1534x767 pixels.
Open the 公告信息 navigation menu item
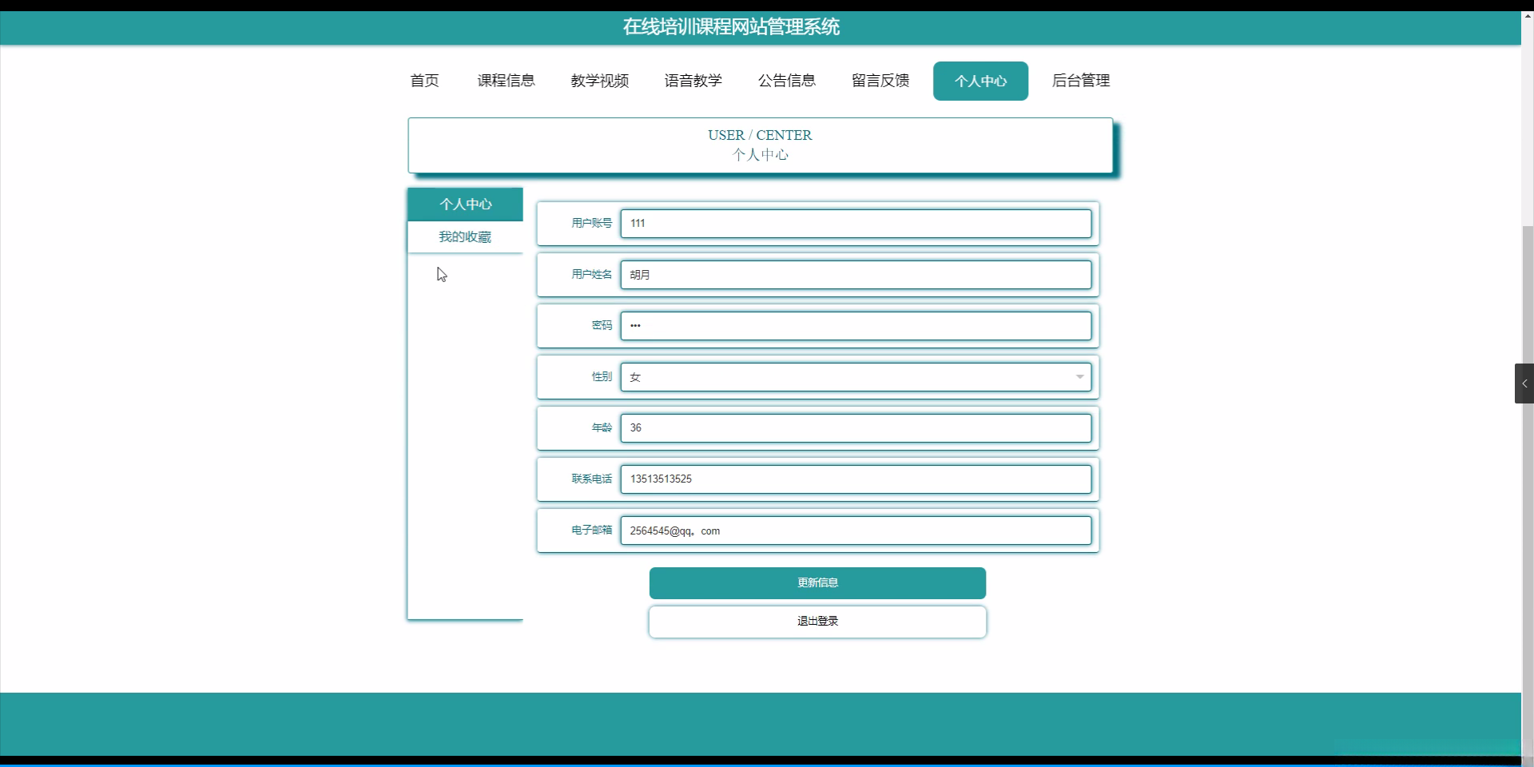(786, 81)
